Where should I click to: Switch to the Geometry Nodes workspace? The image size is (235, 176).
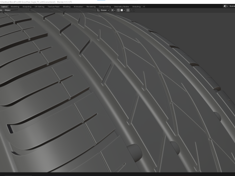pos(121,7)
